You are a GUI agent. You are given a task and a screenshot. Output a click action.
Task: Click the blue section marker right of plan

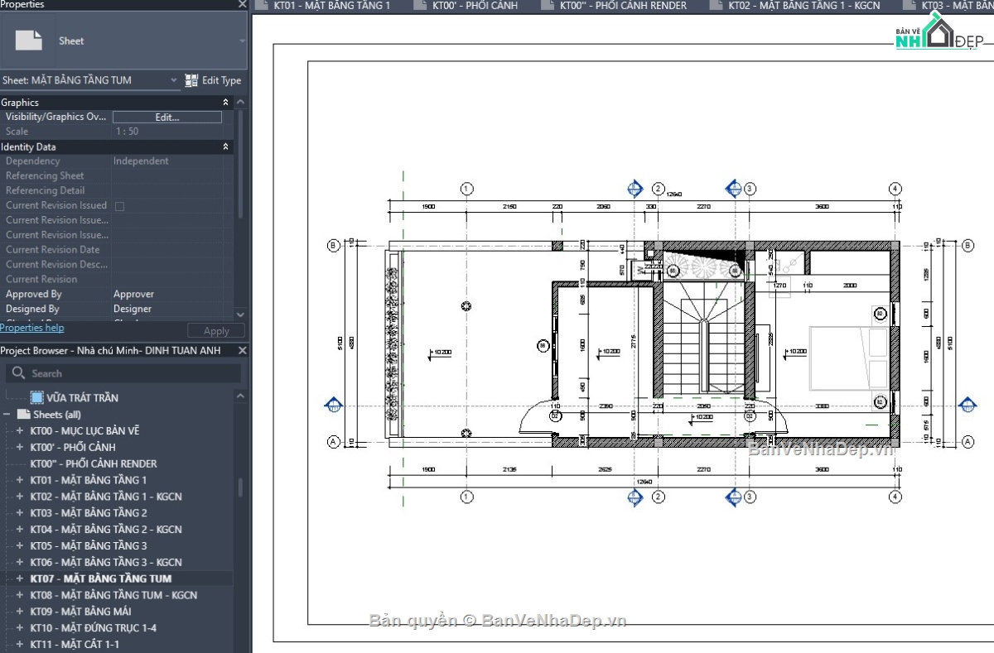click(967, 405)
